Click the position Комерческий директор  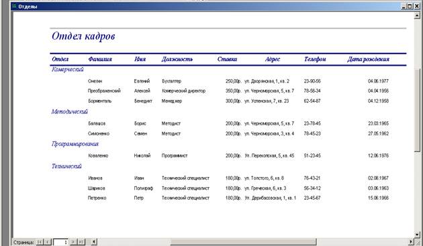point(184,90)
